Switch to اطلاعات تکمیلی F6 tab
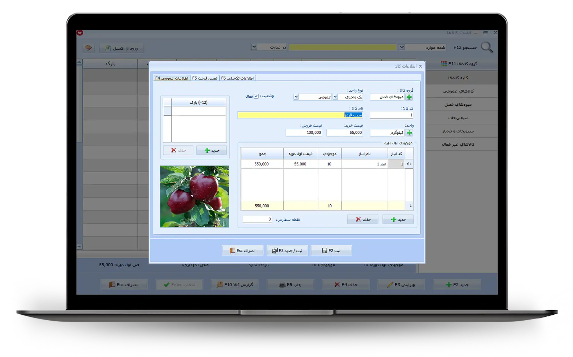The height and width of the screenshot is (357, 573). pos(238,78)
